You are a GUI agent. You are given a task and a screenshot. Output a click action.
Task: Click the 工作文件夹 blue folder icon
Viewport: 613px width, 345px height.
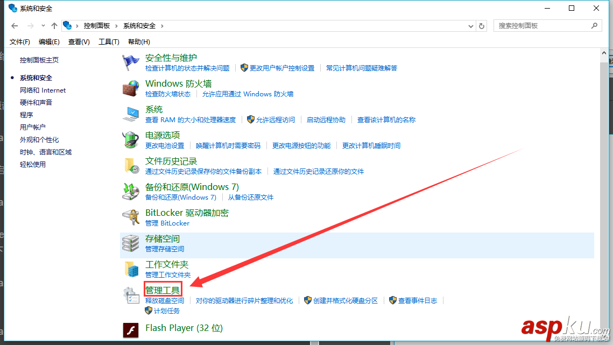pos(131,269)
